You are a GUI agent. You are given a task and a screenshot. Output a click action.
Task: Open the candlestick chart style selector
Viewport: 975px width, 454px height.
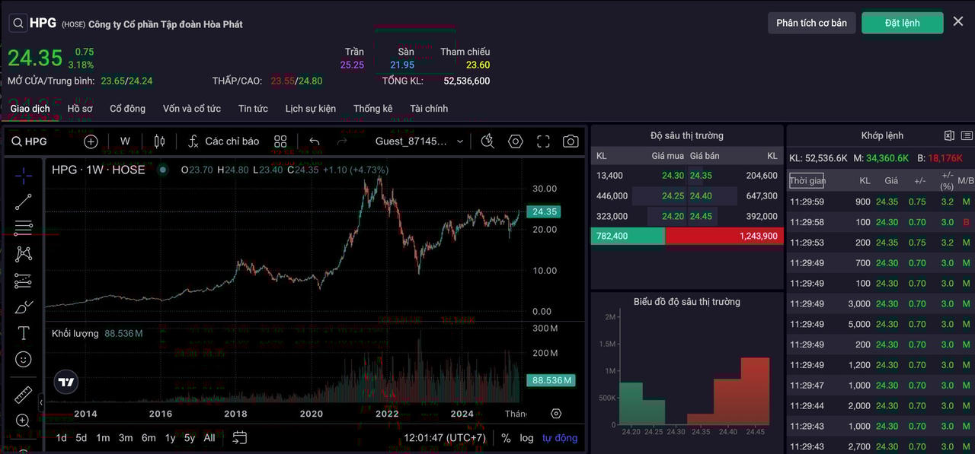(x=159, y=141)
